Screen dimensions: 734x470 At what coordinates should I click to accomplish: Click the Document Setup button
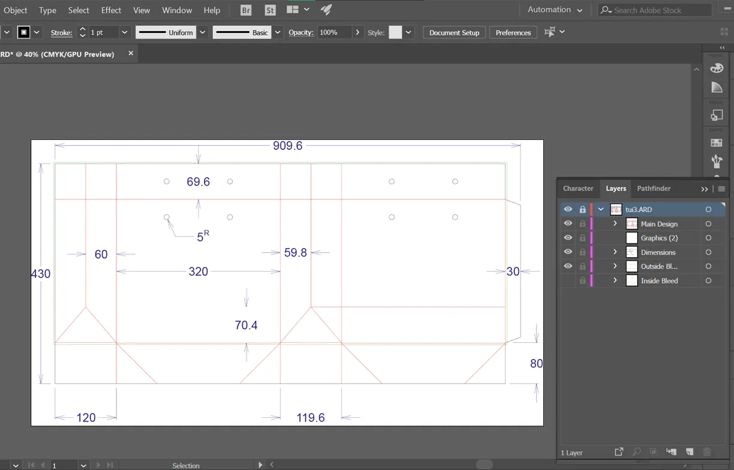pos(454,32)
